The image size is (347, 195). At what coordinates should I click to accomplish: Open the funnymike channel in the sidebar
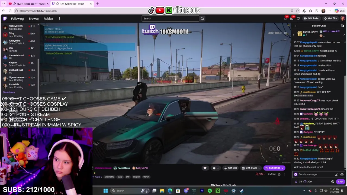19,42
